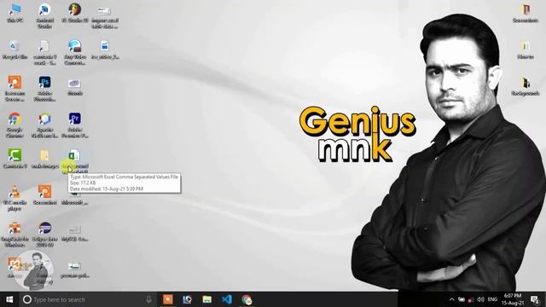
Task: Select the Google Chrome desktop shortcut
Action: (x=15, y=125)
